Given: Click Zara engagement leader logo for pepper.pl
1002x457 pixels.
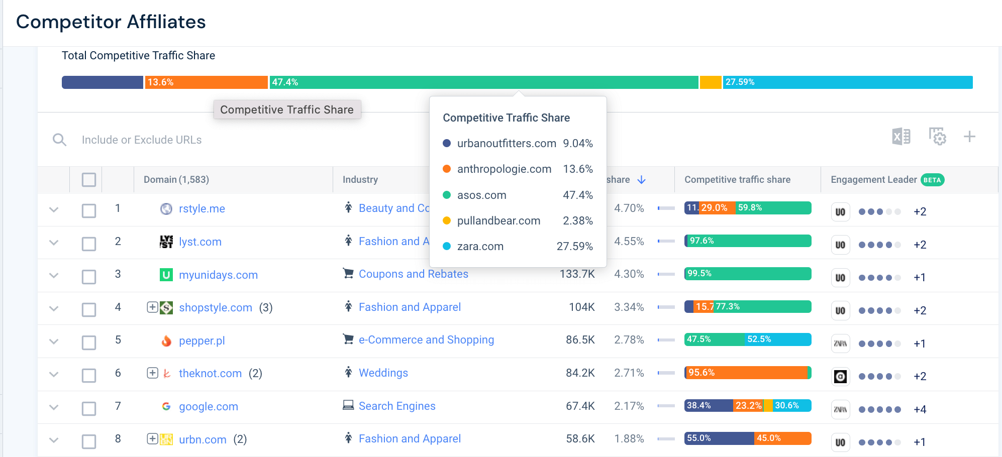Looking at the screenshot, I should [840, 344].
